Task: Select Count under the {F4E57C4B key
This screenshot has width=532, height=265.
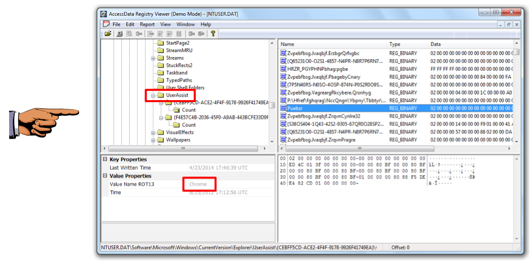Action: (189, 125)
